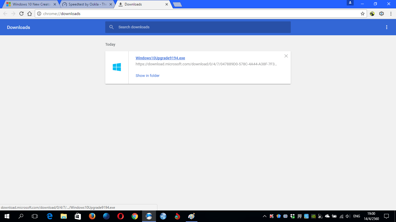
Task: Open the Action Center notifications icon
Action: [x=386, y=216]
